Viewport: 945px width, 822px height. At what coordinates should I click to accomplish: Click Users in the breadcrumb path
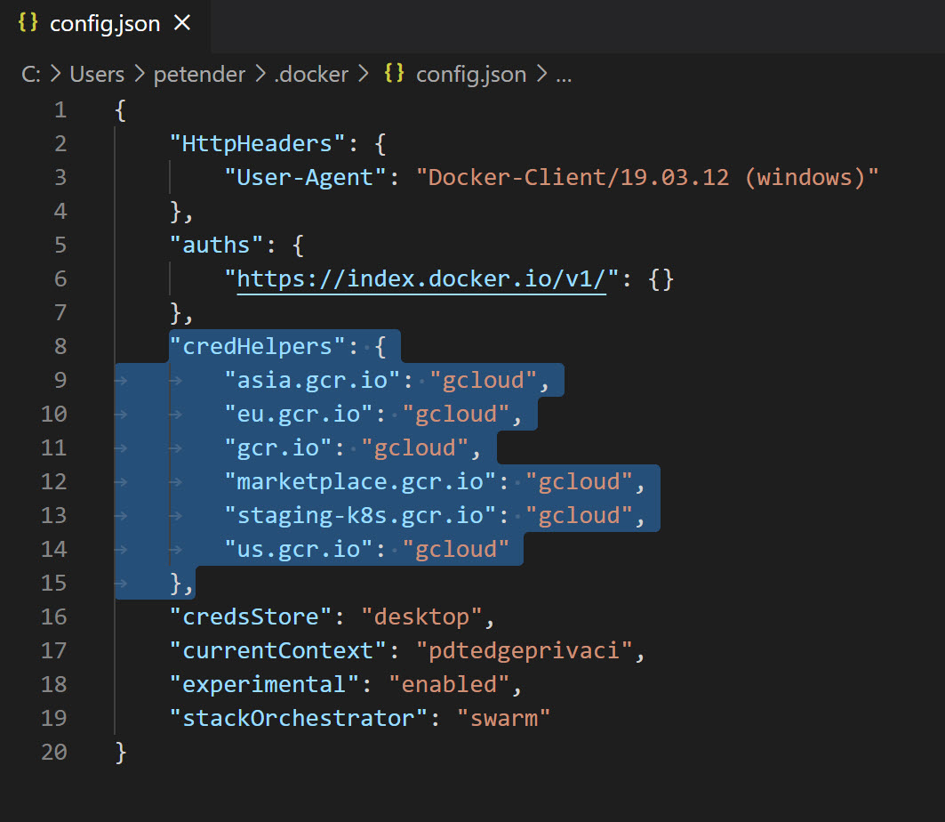(97, 74)
